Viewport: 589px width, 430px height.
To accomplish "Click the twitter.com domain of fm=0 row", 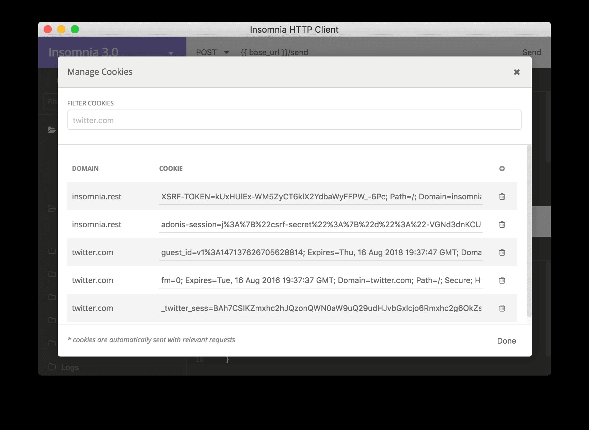I will [93, 280].
